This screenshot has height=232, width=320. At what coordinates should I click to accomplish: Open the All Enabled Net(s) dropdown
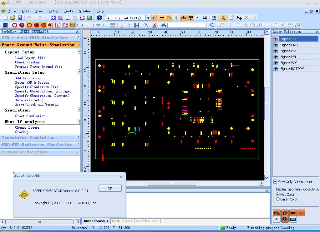(148, 18)
